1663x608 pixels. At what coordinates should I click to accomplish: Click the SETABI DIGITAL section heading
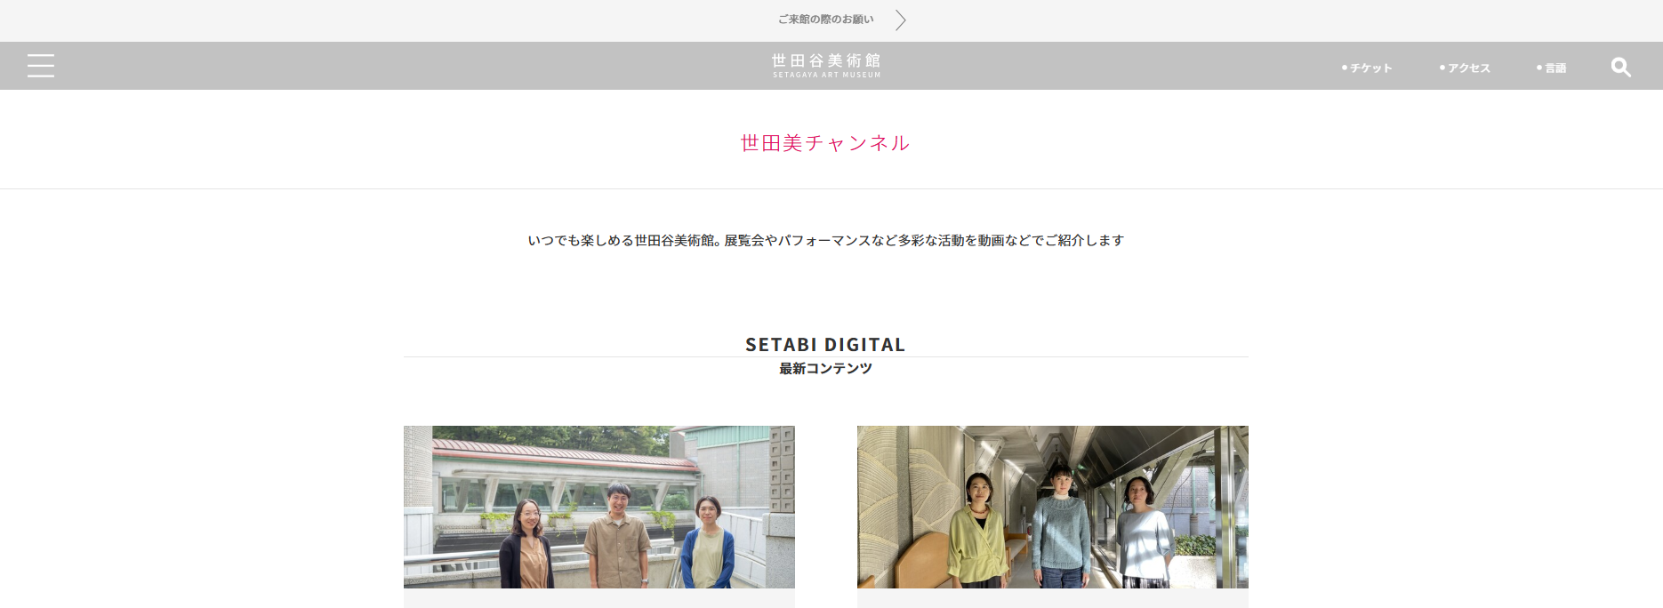[825, 344]
